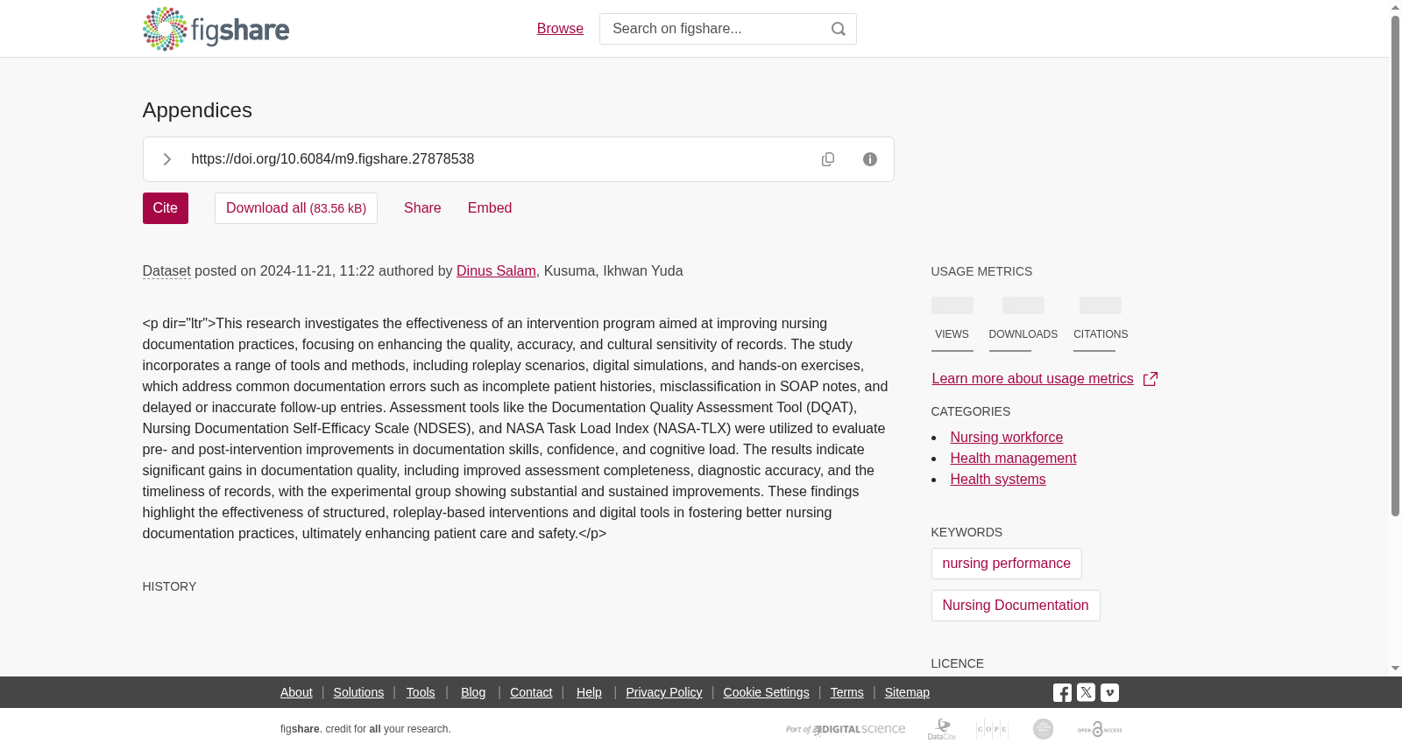Go to Browse in header

pyautogui.click(x=560, y=29)
